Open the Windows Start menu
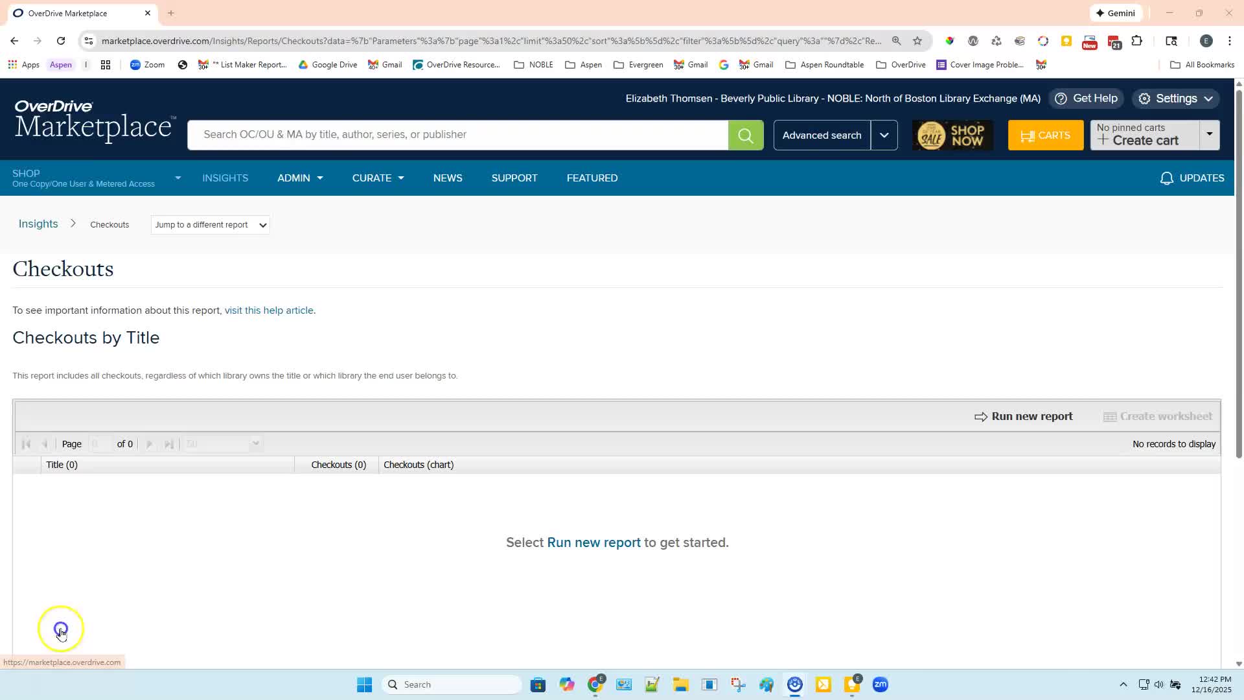 click(364, 684)
